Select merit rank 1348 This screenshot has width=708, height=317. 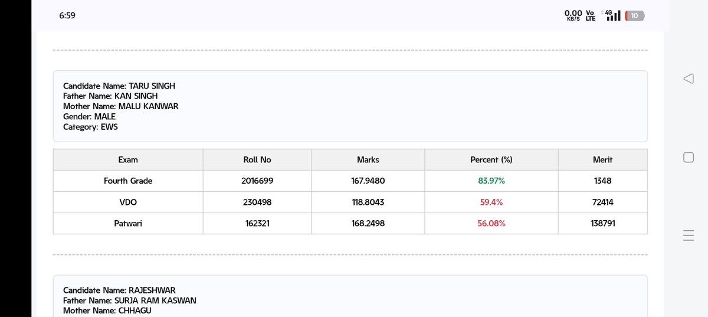pyautogui.click(x=603, y=181)
